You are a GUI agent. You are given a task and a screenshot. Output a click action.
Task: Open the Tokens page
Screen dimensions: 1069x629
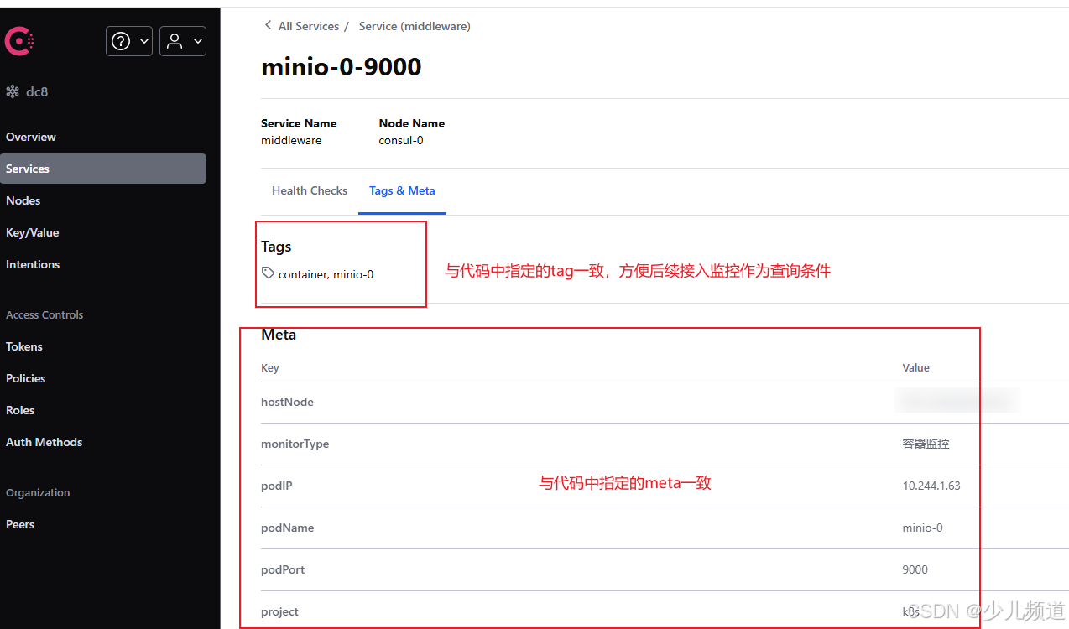tap(24, 346)
